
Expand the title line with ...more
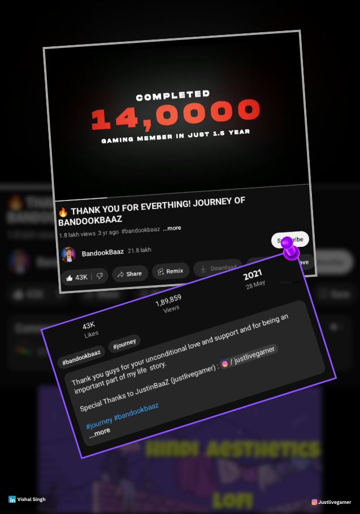click(172, 228)
